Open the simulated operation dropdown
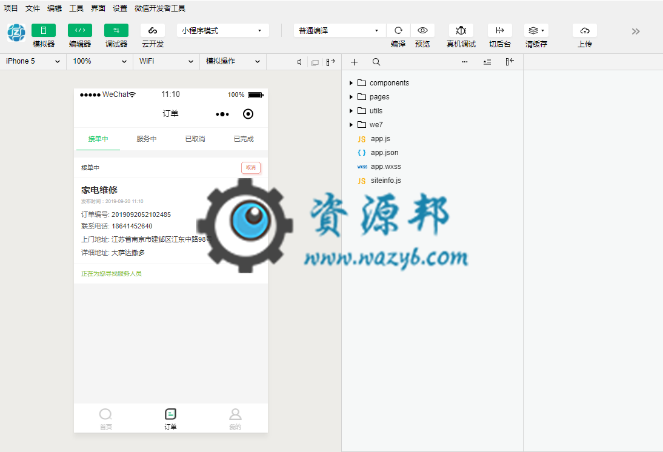Viewport: 663px width, 452px height. (233, 61)
